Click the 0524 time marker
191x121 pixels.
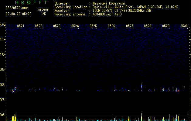pos(75,26)
